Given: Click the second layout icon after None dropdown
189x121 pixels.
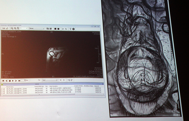Looking at the screenshot, I should 51,29.
